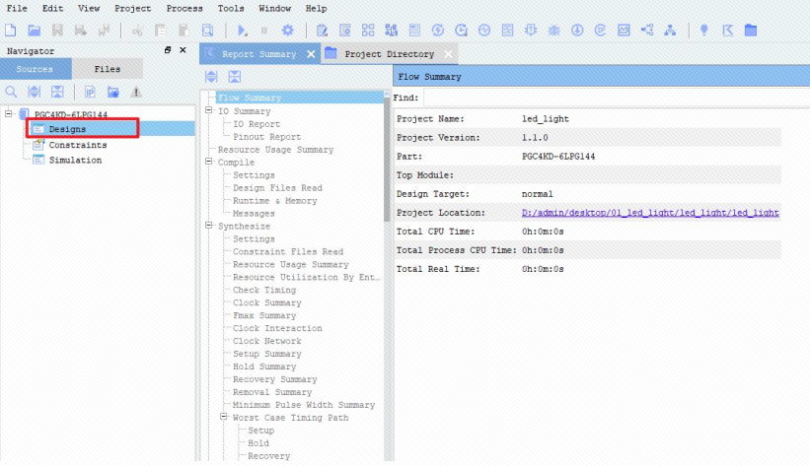Open the File menu
Image resolution: width=810 pixels, height=466 pixels.
17,8
